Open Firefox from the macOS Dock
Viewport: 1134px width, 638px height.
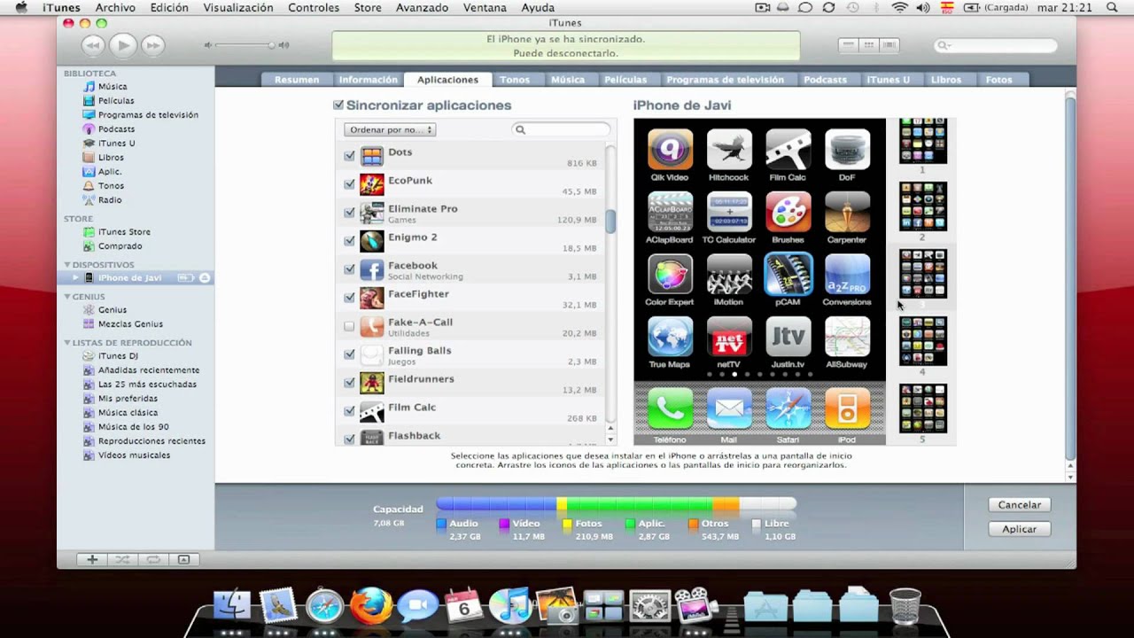click(371, 606)
